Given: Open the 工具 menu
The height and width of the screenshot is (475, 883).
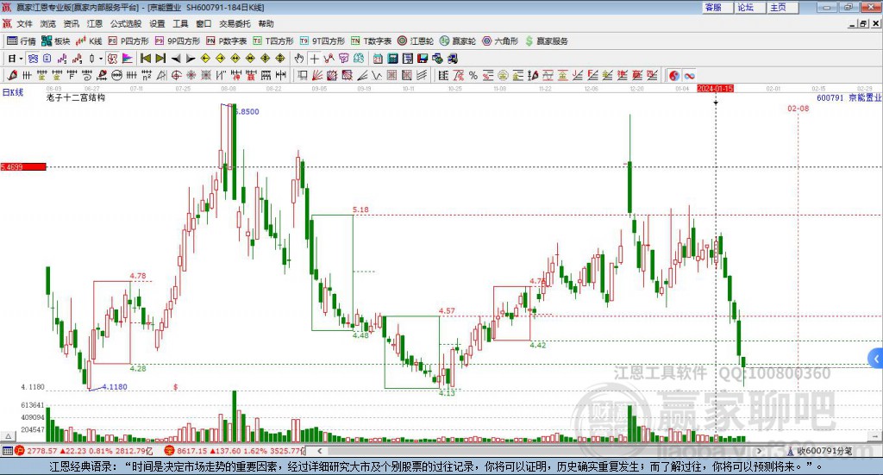Looking at the screenshot, I should click(180, 23).
